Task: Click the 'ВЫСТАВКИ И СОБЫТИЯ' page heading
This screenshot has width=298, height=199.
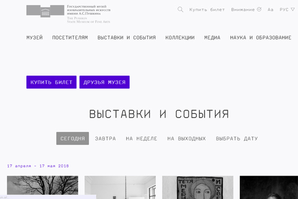Action: [159, 114]
